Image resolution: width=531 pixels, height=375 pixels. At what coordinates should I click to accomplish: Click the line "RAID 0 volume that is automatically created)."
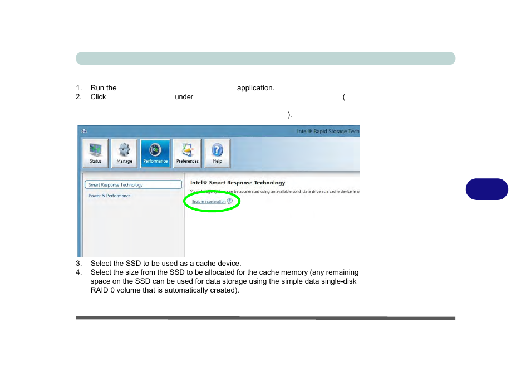point(165,290)
